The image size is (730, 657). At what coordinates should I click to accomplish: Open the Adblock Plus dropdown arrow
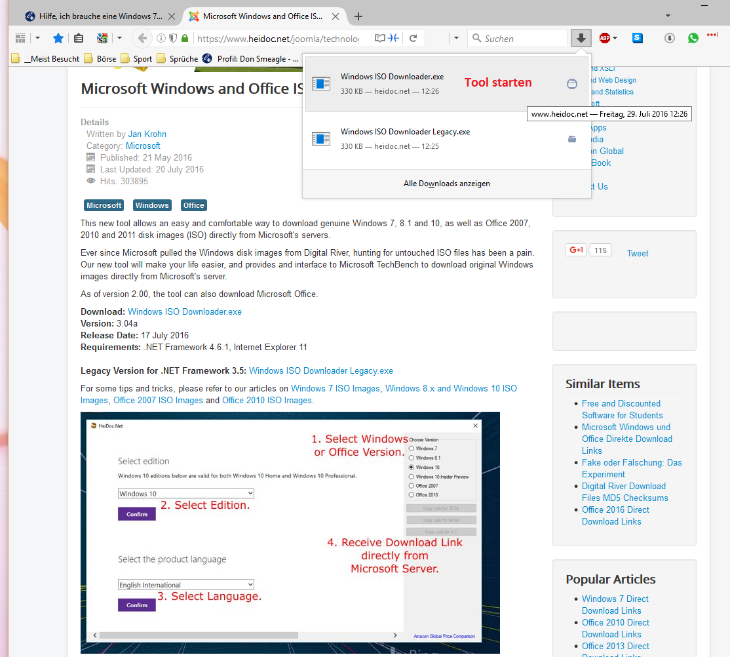tap(615, 38)
